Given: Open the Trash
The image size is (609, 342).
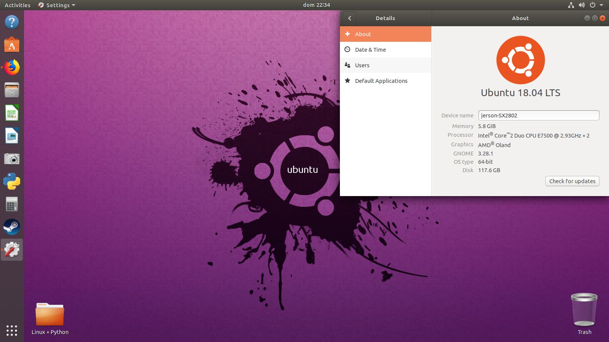Looking at the screenshot, I should coord(584,310).
